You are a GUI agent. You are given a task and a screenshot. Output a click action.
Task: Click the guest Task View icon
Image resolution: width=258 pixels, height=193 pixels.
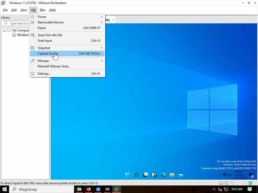(145, 175)
